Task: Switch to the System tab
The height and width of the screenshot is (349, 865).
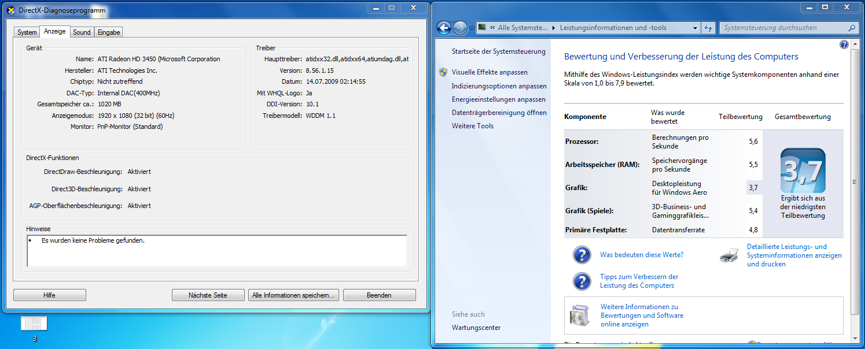Action: [27, 32]
